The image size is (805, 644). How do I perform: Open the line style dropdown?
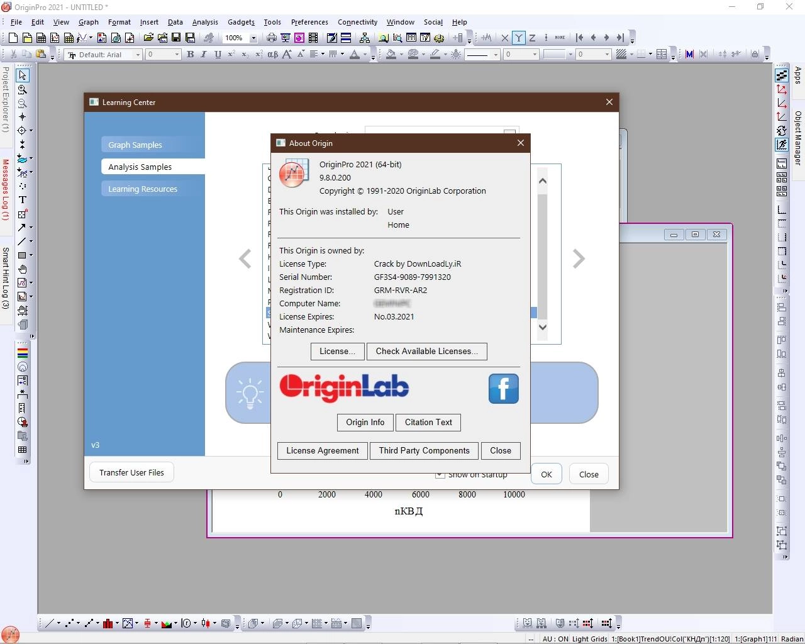[496, 55]
